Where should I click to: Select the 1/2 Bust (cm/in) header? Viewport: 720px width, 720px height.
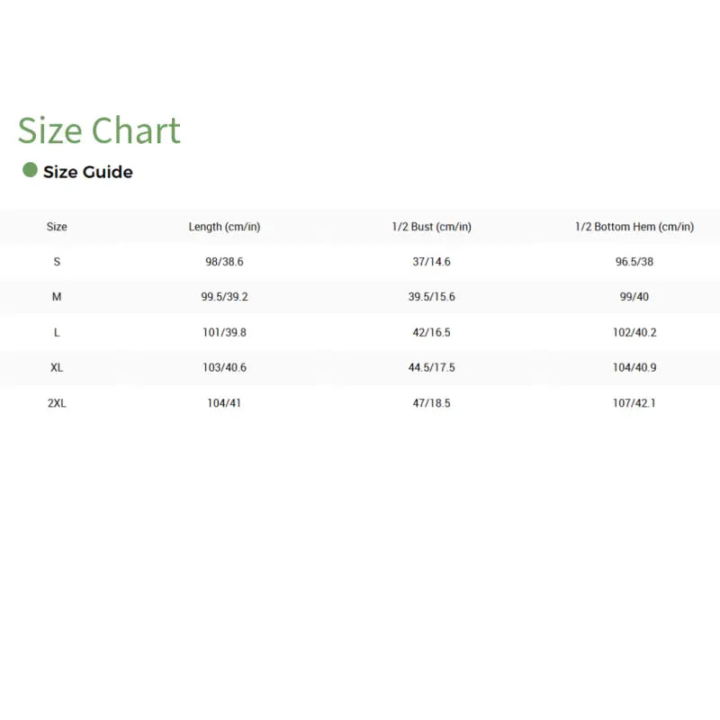431,227
